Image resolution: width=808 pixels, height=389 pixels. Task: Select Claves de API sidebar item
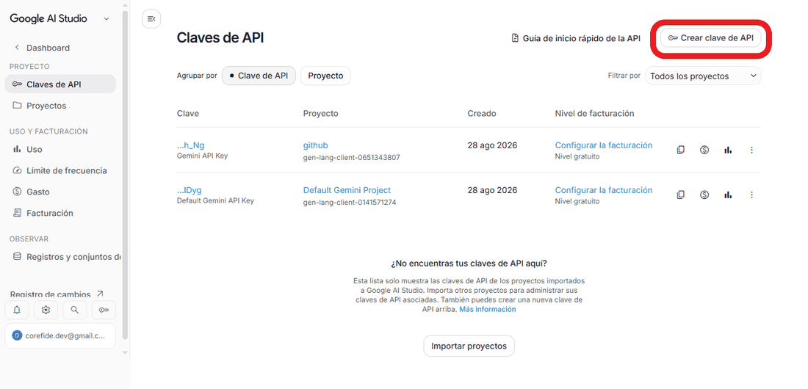point(60,84)
